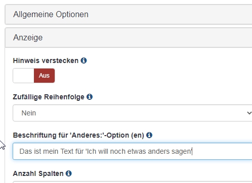Open info tooltip for Hinweis verstecken
Screen dimensions: 252x183
[x=83, y=60]
